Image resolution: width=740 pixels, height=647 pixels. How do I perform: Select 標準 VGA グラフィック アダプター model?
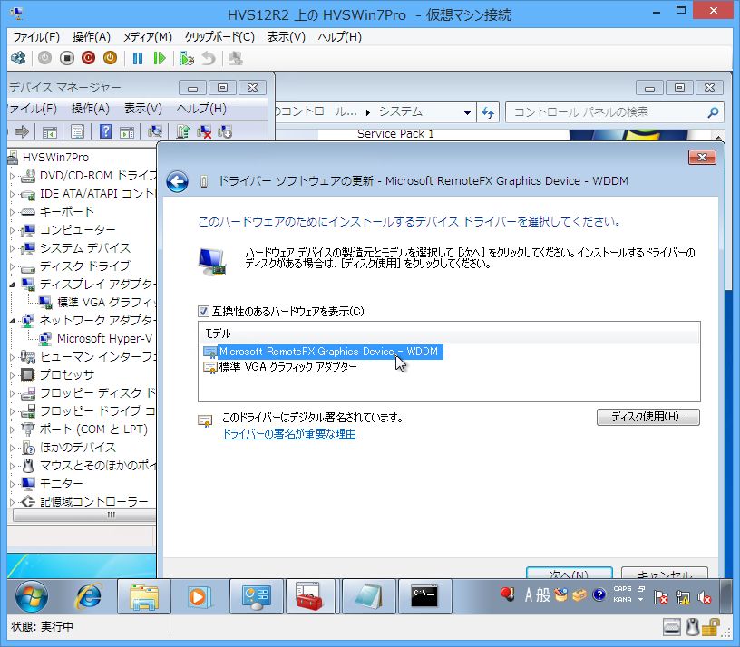(280, 367)
